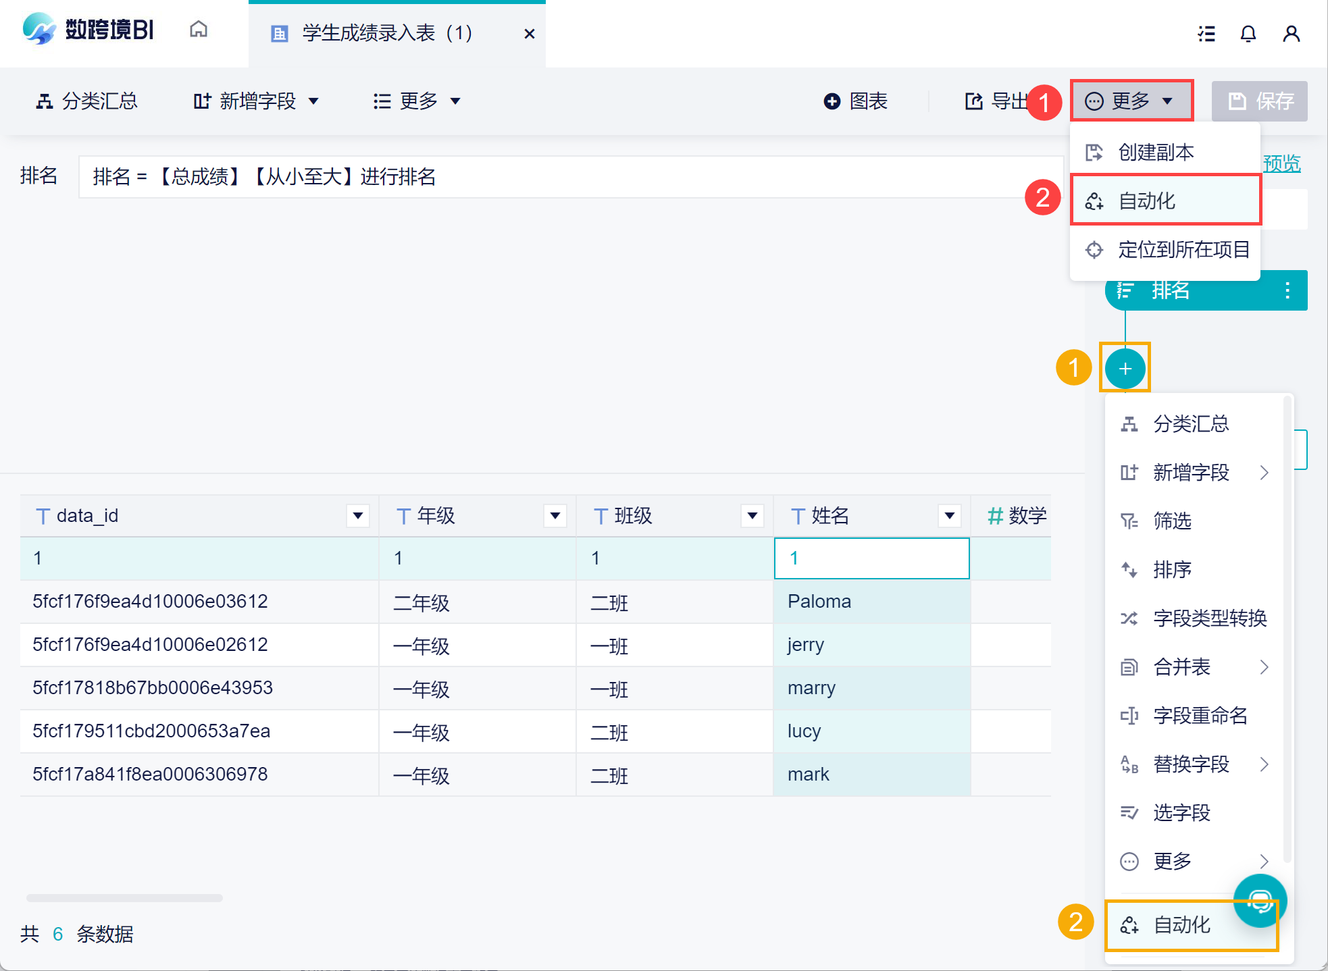Click the 姓名 filter input cell
Screen dimensions: 1328x971
click(871, 558)
